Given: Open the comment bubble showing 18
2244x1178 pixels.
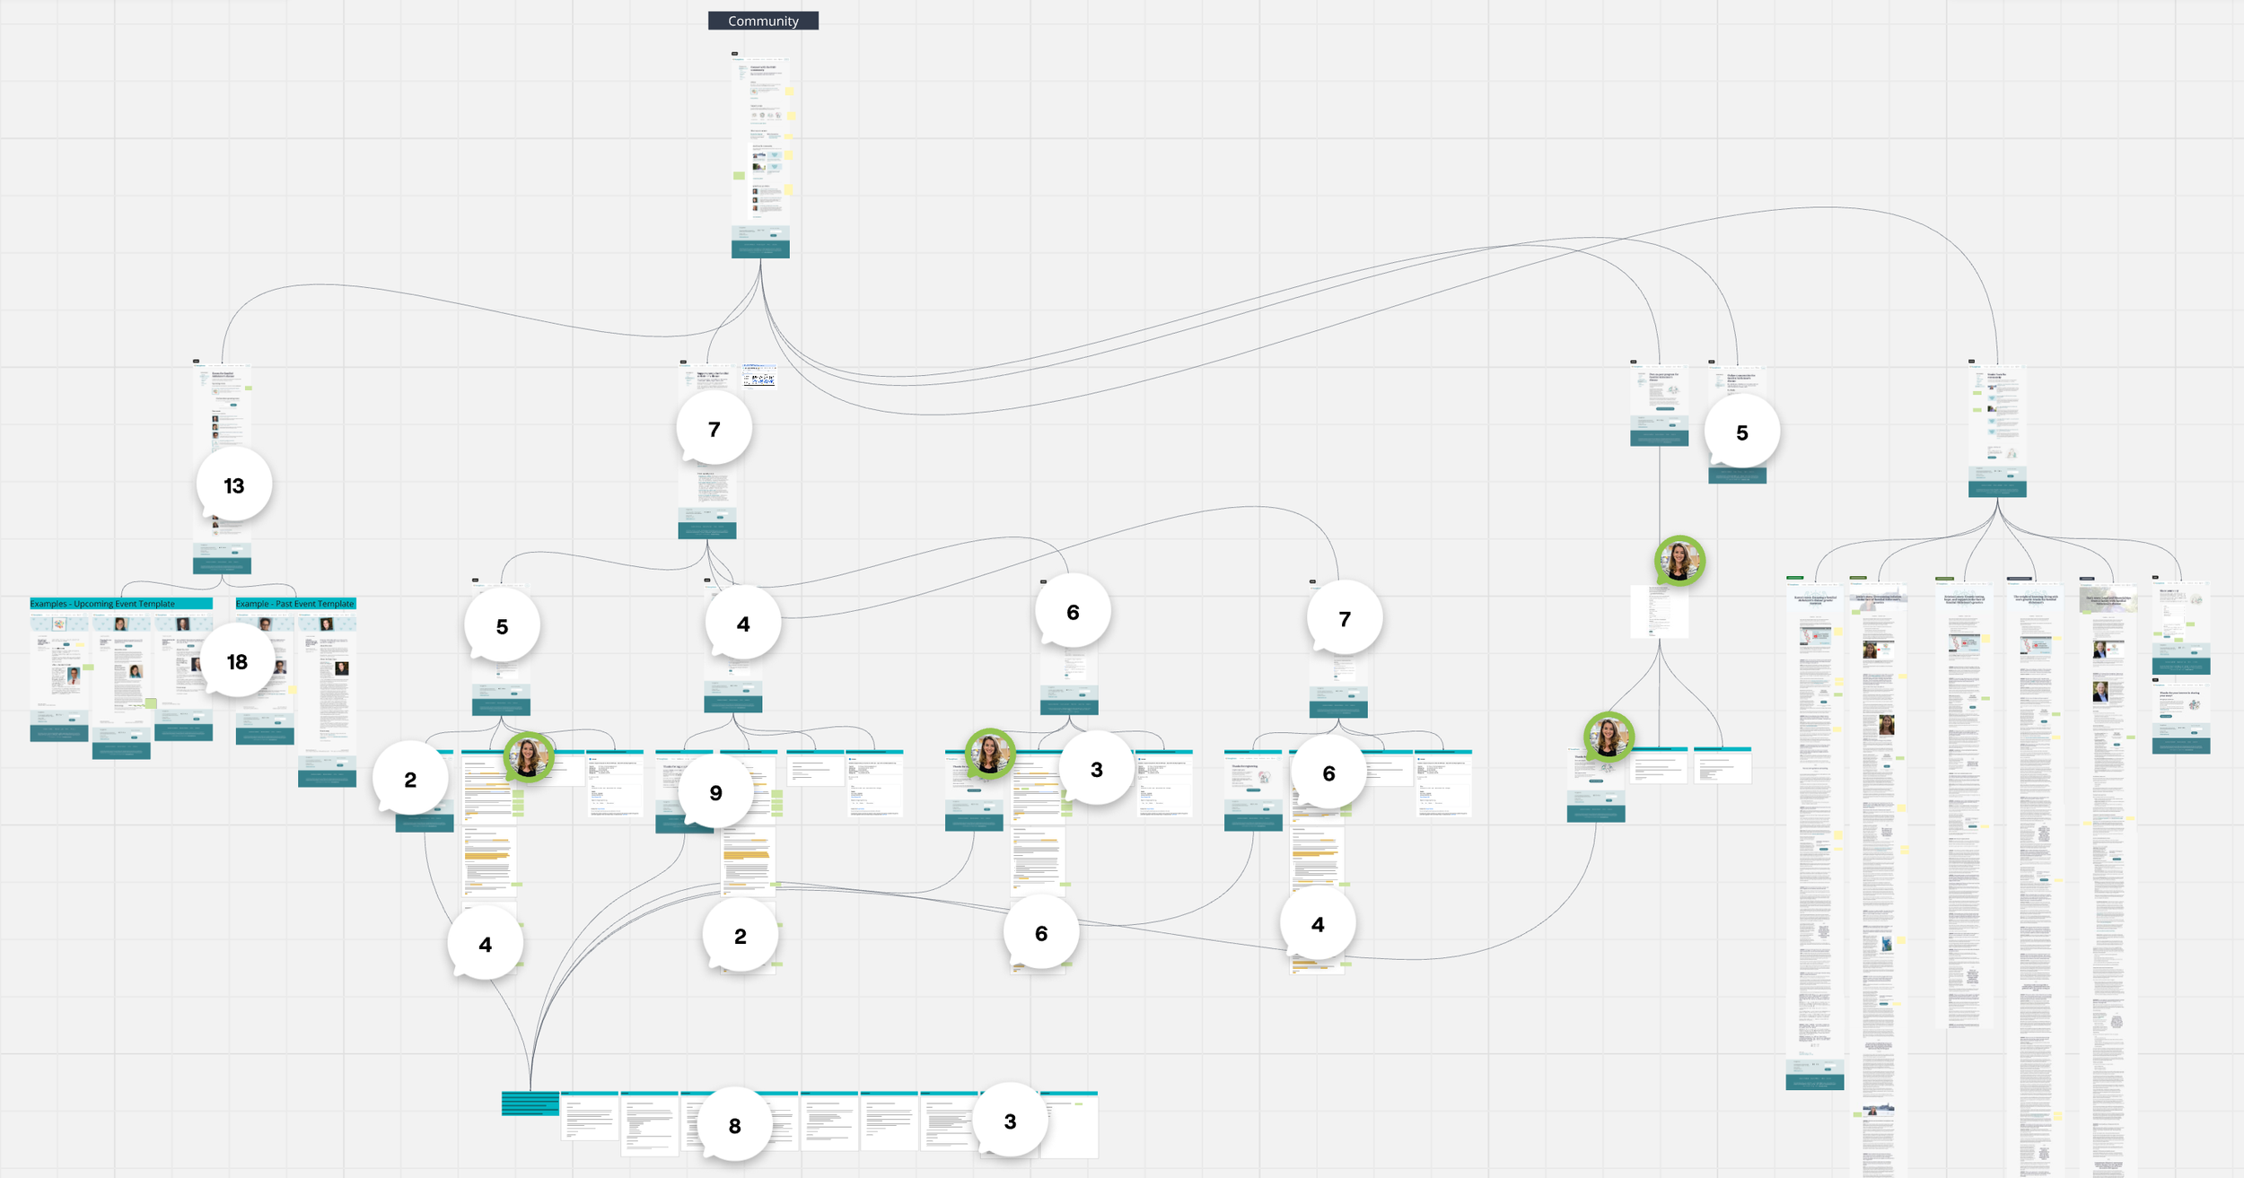Looking at the screenshot, I should 237,661.
